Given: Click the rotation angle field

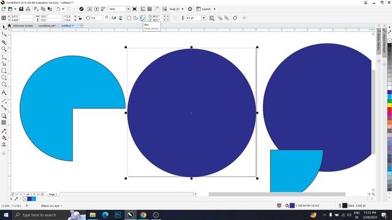Looking at the screenshot, I should 97,18.
